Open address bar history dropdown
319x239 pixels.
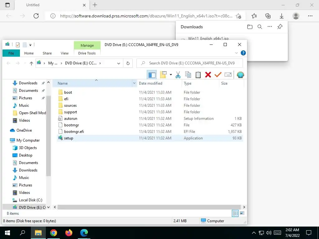click(119, 63)
